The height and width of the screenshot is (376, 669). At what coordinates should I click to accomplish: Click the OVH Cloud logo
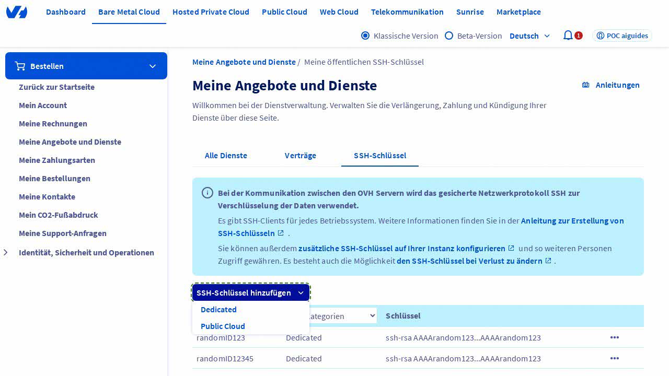[17, 12]
